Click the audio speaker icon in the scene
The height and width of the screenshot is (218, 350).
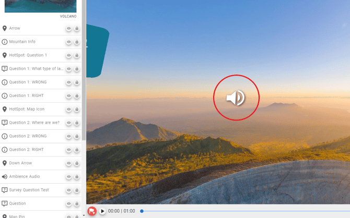[236, 98]
